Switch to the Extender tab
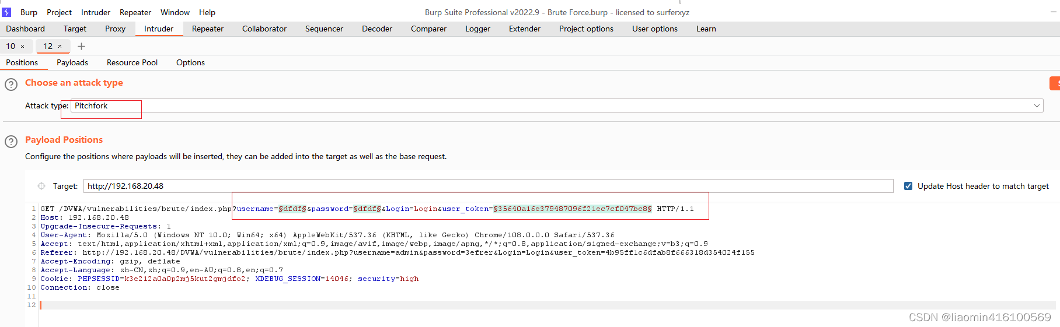Image resolution: width=1060 pixels, height=327 pixels. pos(525,29)
